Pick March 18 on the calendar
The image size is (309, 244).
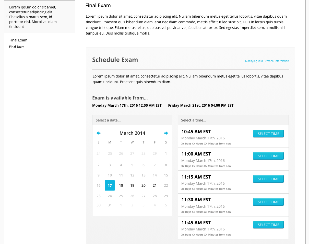[x=121, y=185]
